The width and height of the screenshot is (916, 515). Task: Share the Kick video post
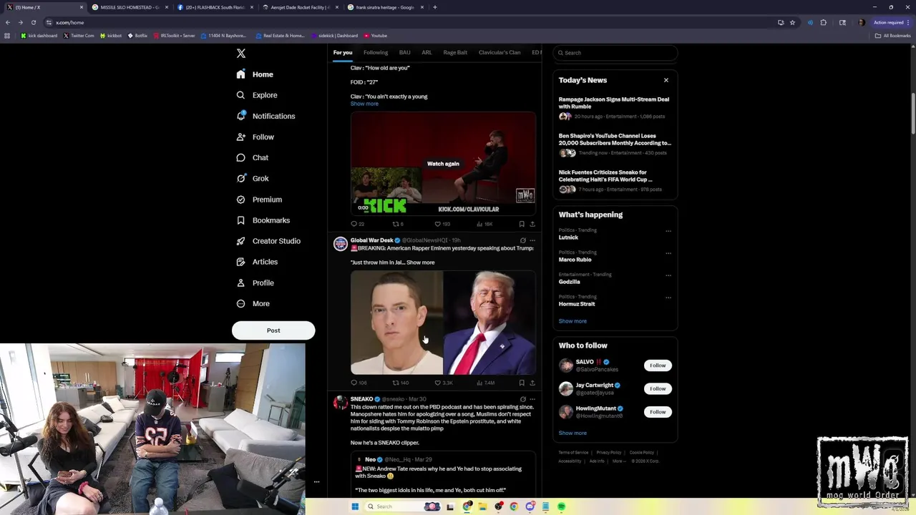point(532,224)
